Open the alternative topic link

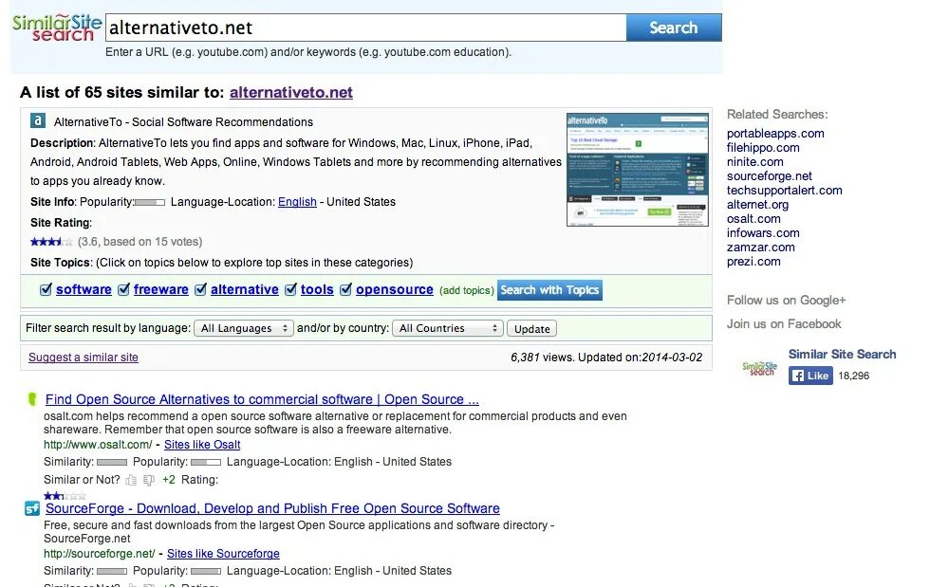[x=245, y=289]
